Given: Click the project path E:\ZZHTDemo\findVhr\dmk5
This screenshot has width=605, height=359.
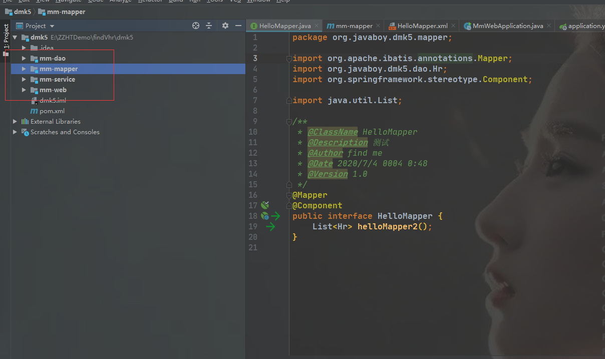Looking at the screenshot, I should pyautogui.click(x=92, y=38).
